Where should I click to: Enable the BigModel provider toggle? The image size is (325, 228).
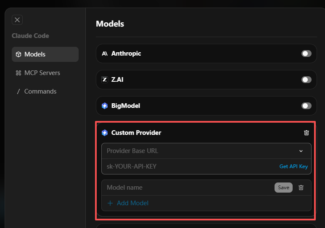click(307, 106)
